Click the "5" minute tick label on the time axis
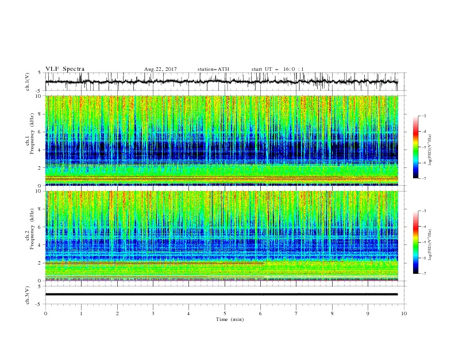 tap(225, 313)
